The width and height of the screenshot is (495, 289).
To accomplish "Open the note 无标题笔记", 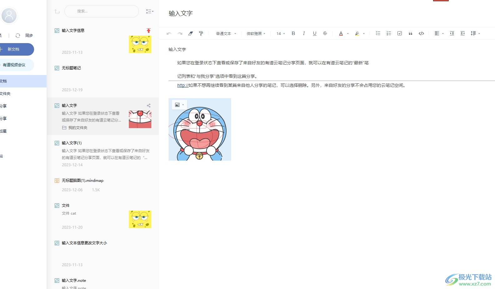I will (x=71, y=68).
